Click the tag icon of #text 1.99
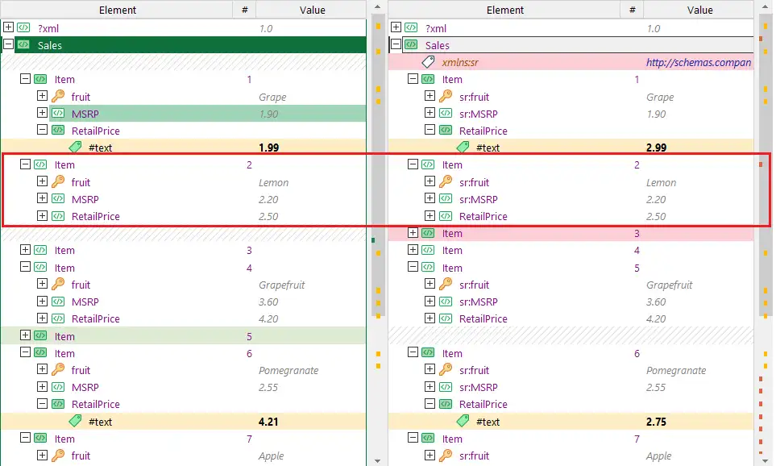The image size is (776, 466). [x=75, y=147]
